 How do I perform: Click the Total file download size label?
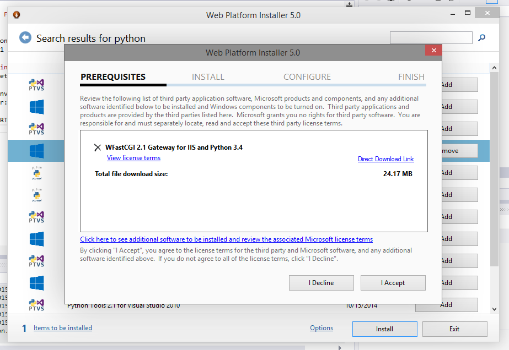(x=131, y=174)
